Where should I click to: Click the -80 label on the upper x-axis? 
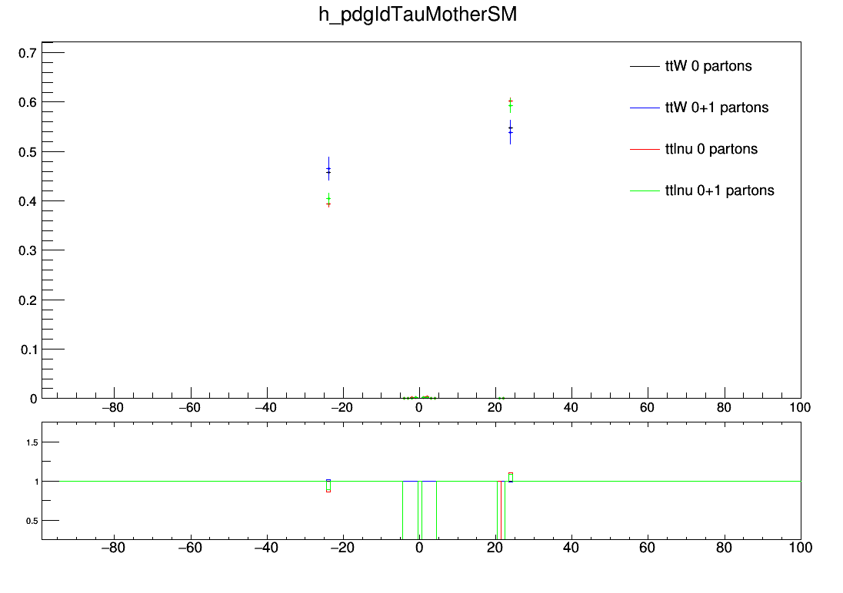tap(112, 408)
